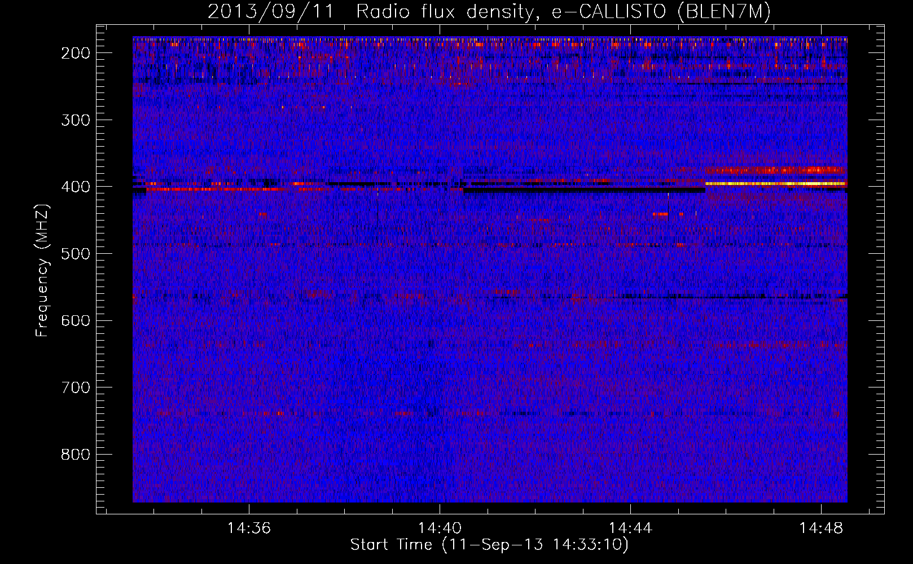Click the bright yellow emission band near 400 MHz
Viewport: 913px width, 564px height.
[776, 183]
